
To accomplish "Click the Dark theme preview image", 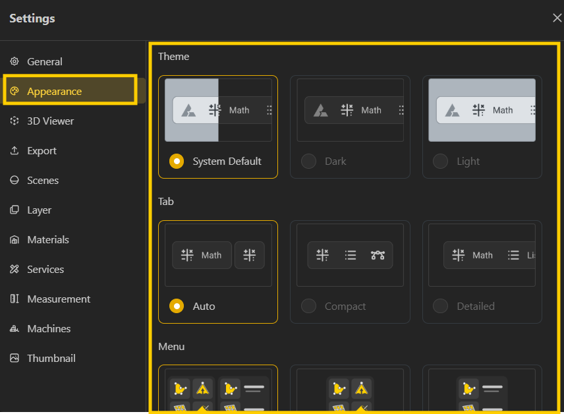I will 350,110.
